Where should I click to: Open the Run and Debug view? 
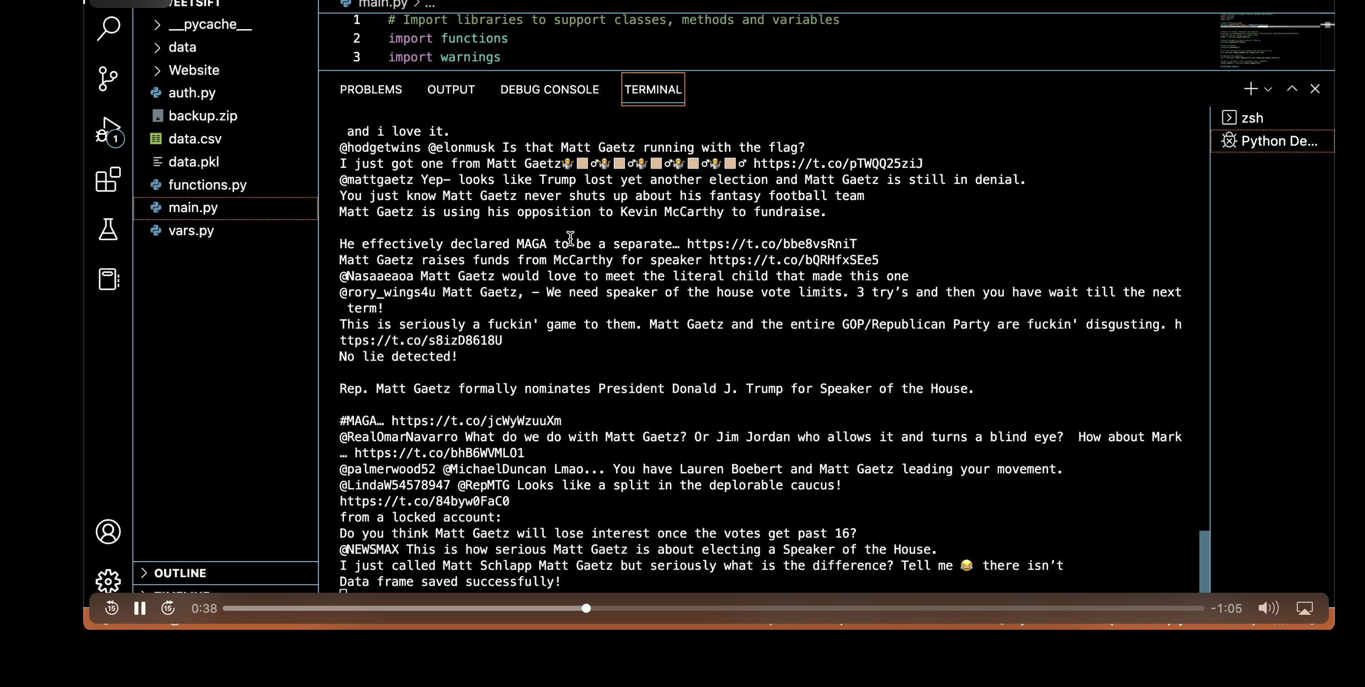pos(109,131)
